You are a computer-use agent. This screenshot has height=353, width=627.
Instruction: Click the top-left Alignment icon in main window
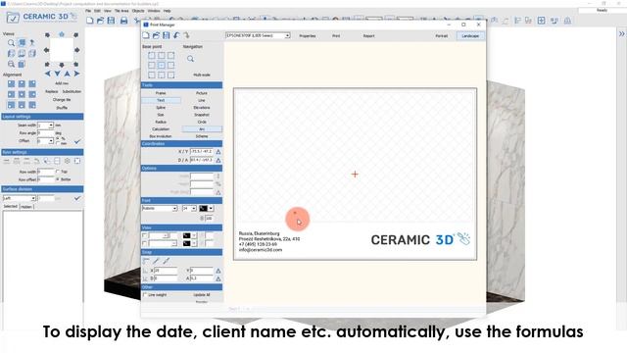11,83
